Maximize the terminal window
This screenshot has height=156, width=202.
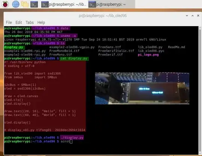pos(193,16)
